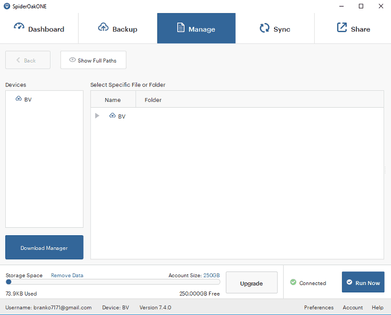Open Preferences
This screenshot has height=315, width=391.
pyautogui.click(x=319, y=307)
